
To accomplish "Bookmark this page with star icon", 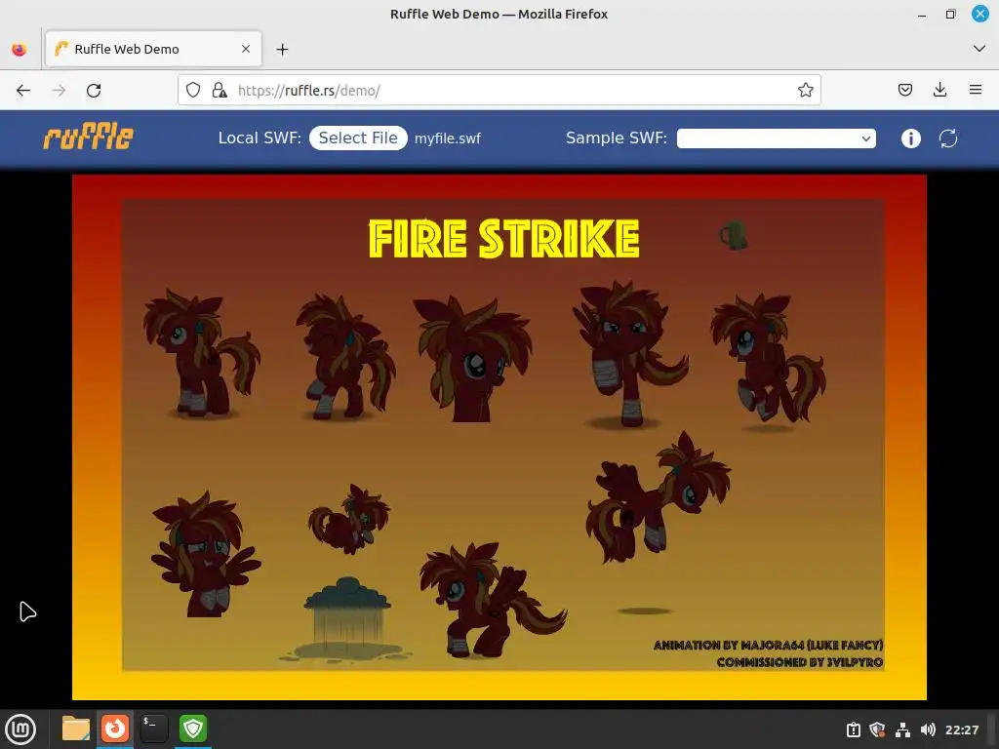I will [805, 90].
